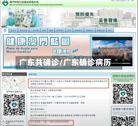This screenshot has height=126, width=138.
Task: Open news 衛生局接獲1例輸入性基孔肯雅熱病例報告
Action: point(50,122)
